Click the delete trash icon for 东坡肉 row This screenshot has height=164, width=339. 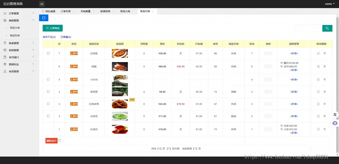pyautogui.click(x=325, y=129)
